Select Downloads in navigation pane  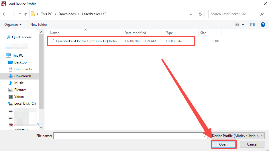coord(23,76)
